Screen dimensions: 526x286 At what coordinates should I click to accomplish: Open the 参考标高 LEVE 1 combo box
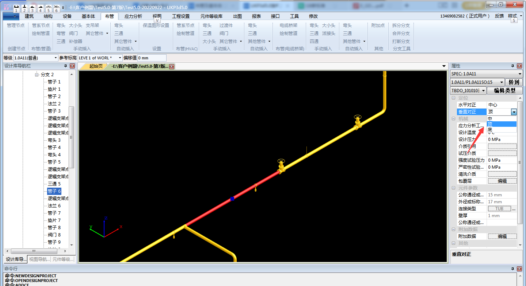click(x=100, y=58)
